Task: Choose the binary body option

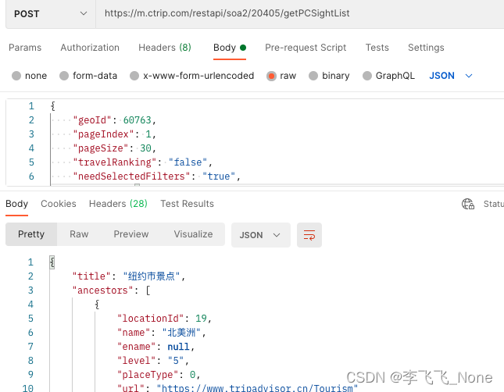Action: pos(314,76)
